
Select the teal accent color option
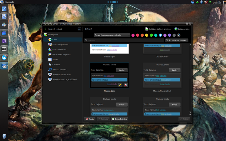click(x=156, y=35)
